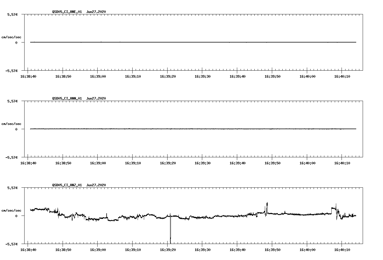Image resolution: width=383 pixels, height=260 pixels.
Task: Click the 16:39:40 time label under the HNE plot
Action: 237,76
